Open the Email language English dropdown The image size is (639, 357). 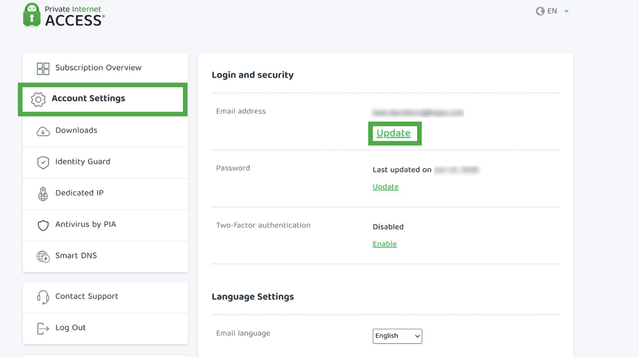tap(397, 336)
